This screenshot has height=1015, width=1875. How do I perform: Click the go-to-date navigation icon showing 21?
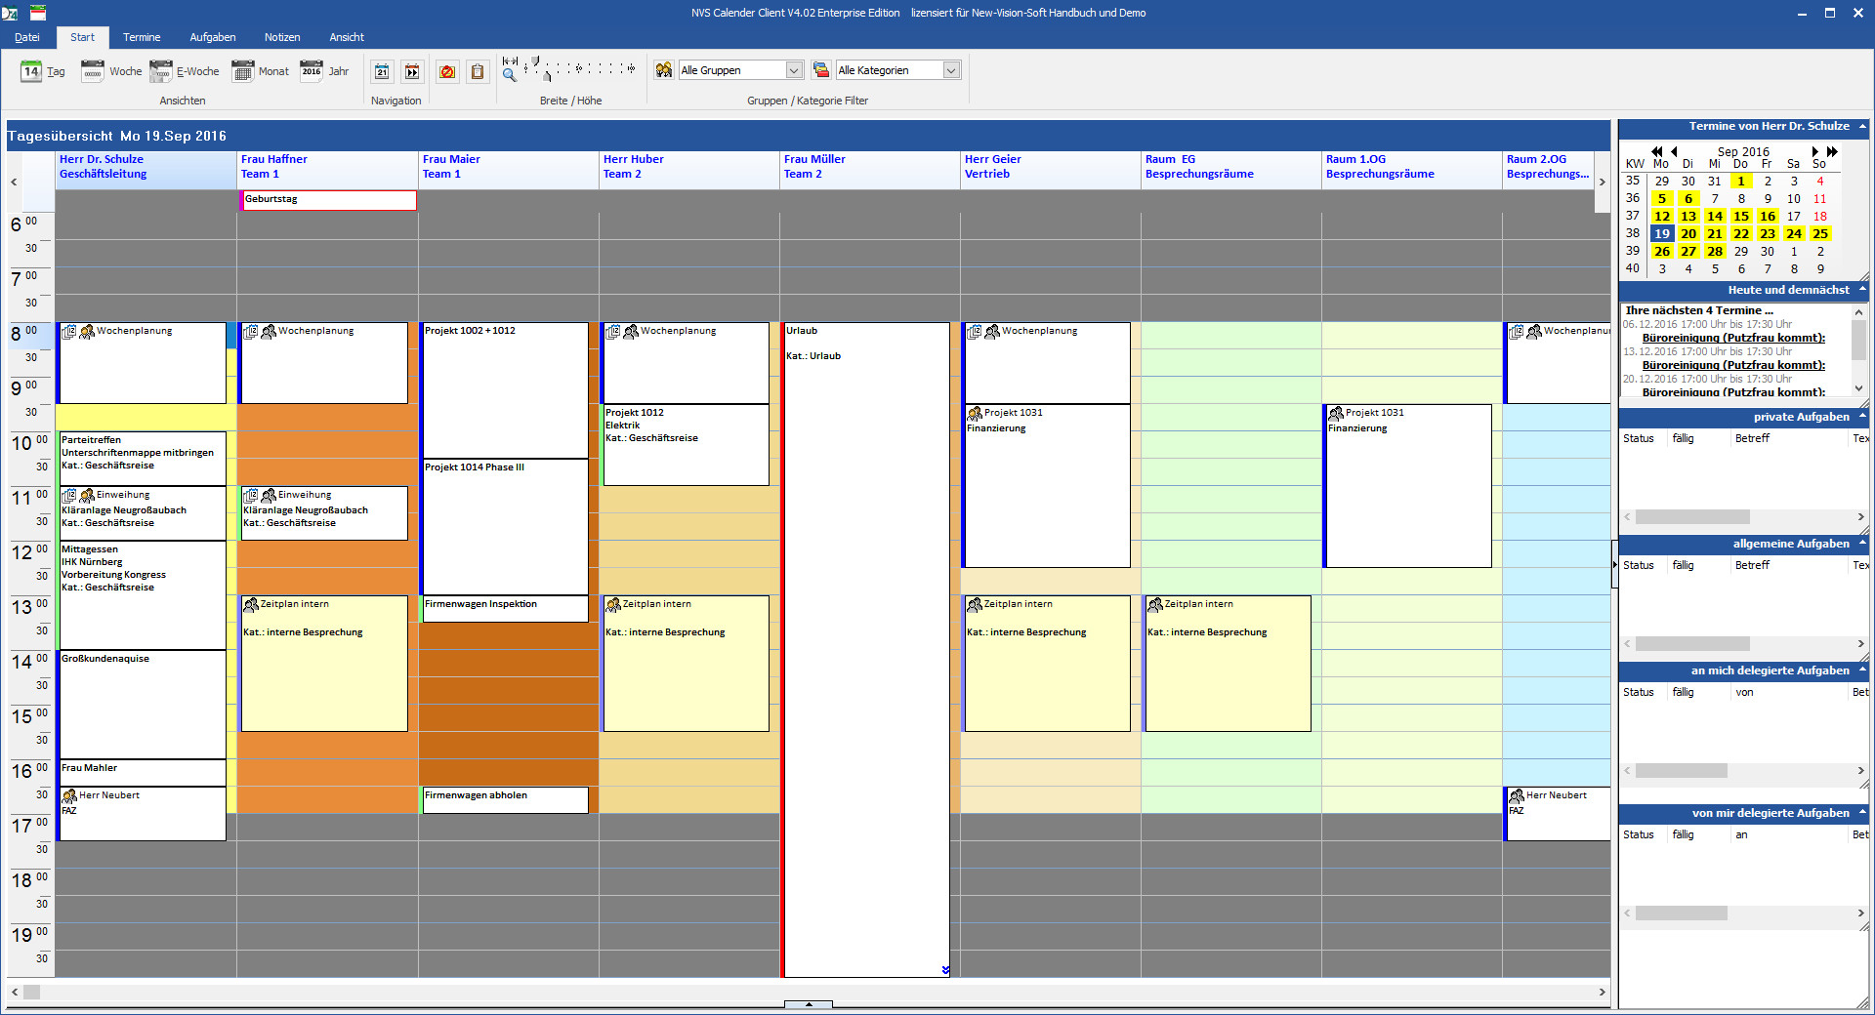[382, 71]
